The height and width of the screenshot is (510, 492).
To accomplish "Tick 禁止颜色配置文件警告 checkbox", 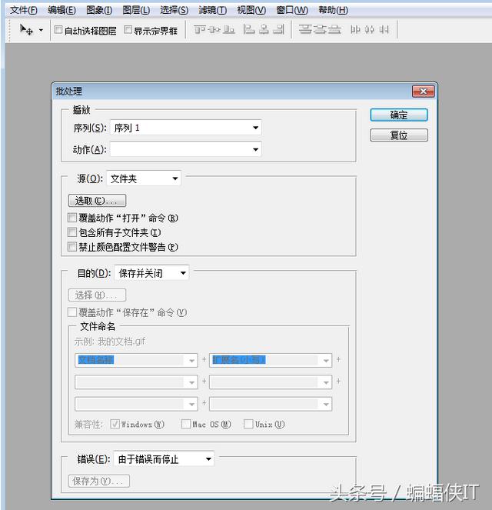I will coord(72,247).
